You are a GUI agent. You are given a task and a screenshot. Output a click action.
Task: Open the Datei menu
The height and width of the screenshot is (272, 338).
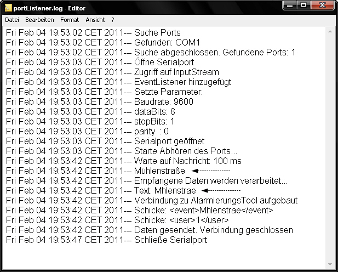pyautogui.click(x=12, y=20)
